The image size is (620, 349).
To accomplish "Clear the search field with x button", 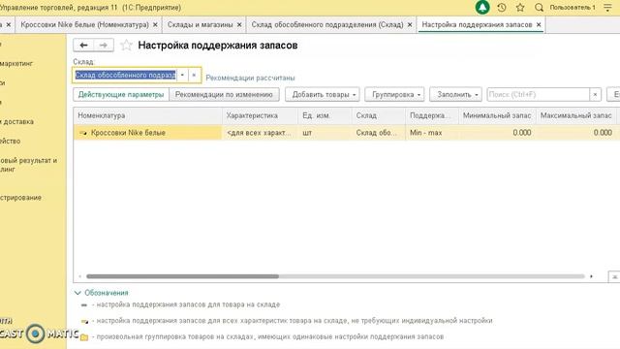I will (595, 95).
